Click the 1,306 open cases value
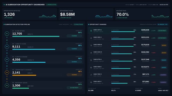This screenshot has width=172, height=96. pos(16,86)
